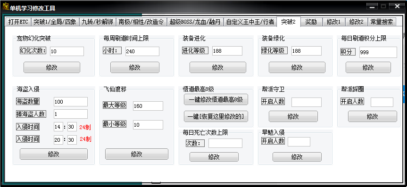The height and width of the screenshot is (187, 407).
Task: Click 修改 under 每日死亡次数上限
Action: [214, 157]
